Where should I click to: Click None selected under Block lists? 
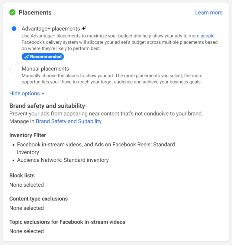click(27, 185)
